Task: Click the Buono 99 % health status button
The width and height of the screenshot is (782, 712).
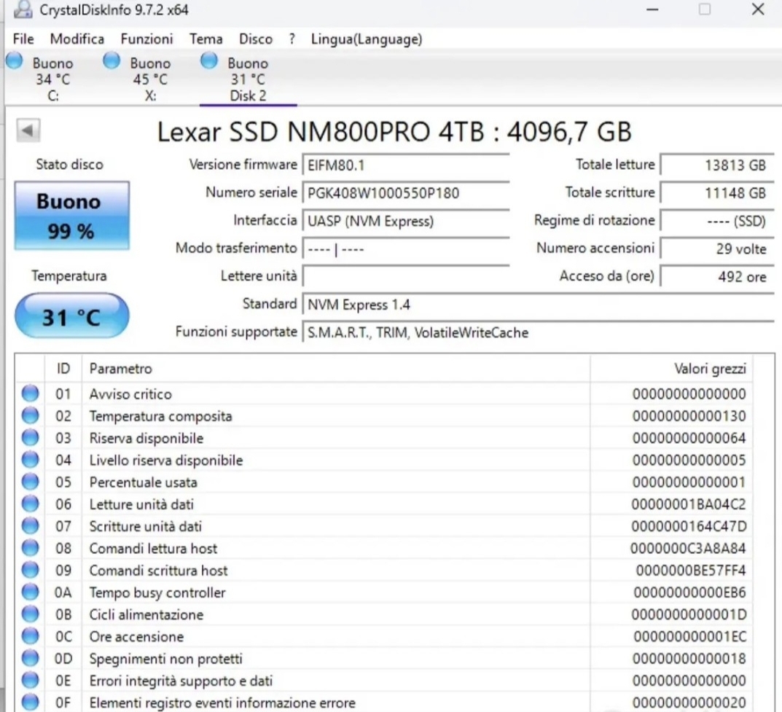Action: (x=71, y=216)
